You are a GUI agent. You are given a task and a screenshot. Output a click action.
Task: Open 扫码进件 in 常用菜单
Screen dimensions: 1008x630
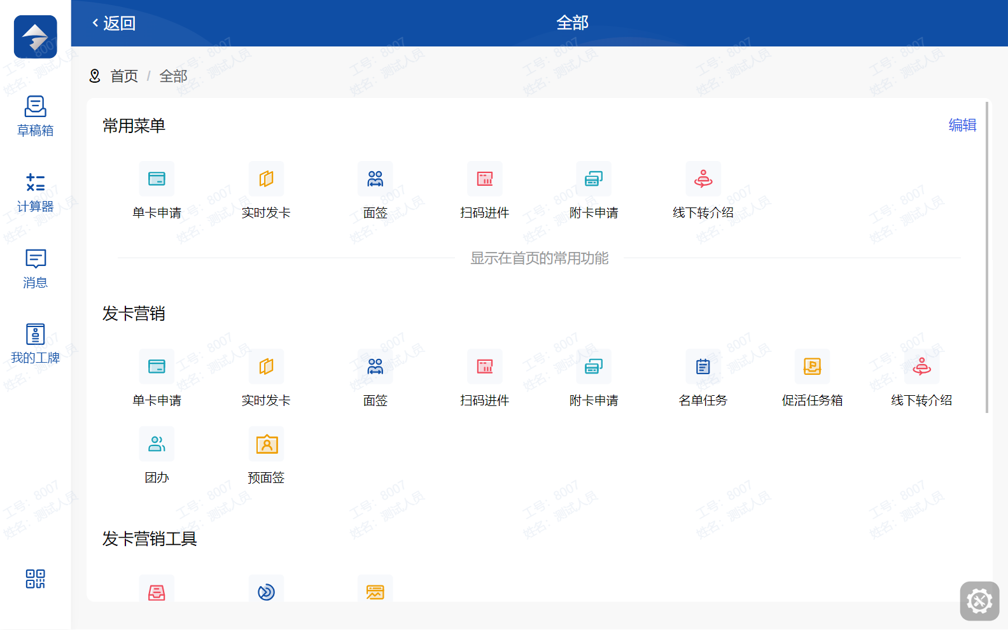point(485,190)
